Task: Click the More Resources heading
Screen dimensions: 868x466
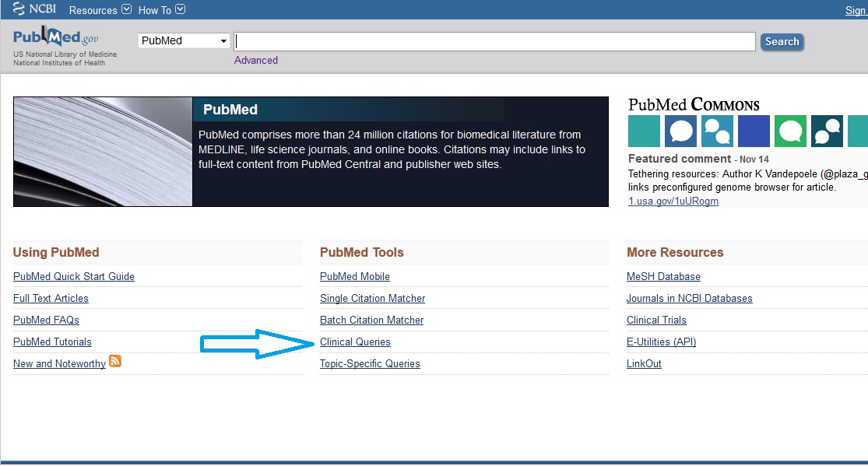Action: [x=675, y=252]
